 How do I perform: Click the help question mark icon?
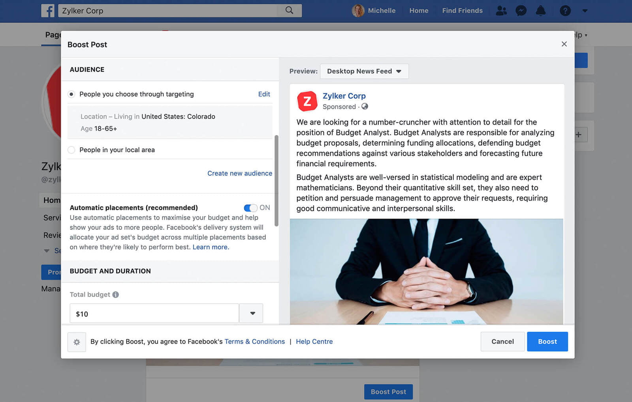tap(565, 11)
